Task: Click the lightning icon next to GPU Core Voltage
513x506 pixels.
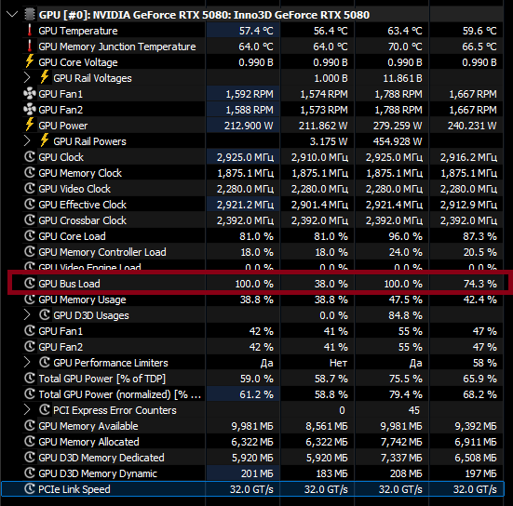Action: point(30,61)
